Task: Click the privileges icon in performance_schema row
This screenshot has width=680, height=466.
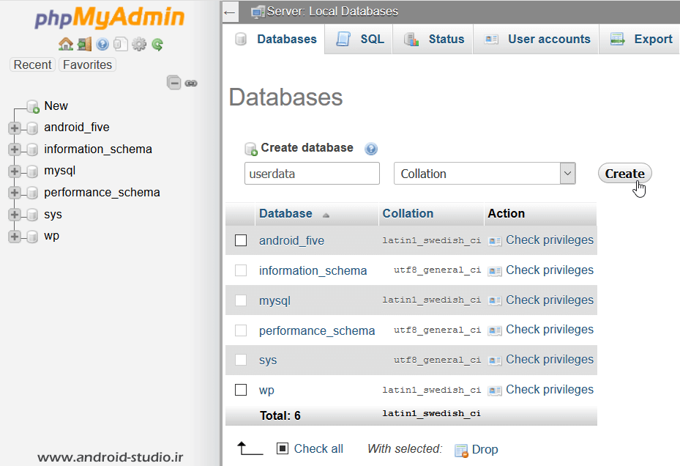Action: [495, 330]
